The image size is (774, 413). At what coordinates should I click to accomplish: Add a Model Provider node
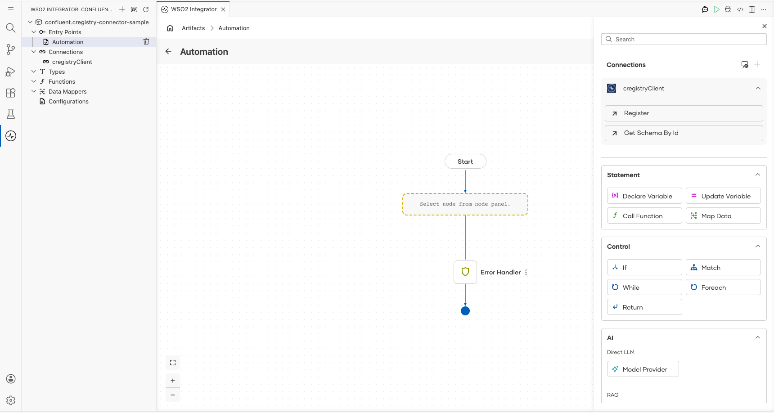643,369
